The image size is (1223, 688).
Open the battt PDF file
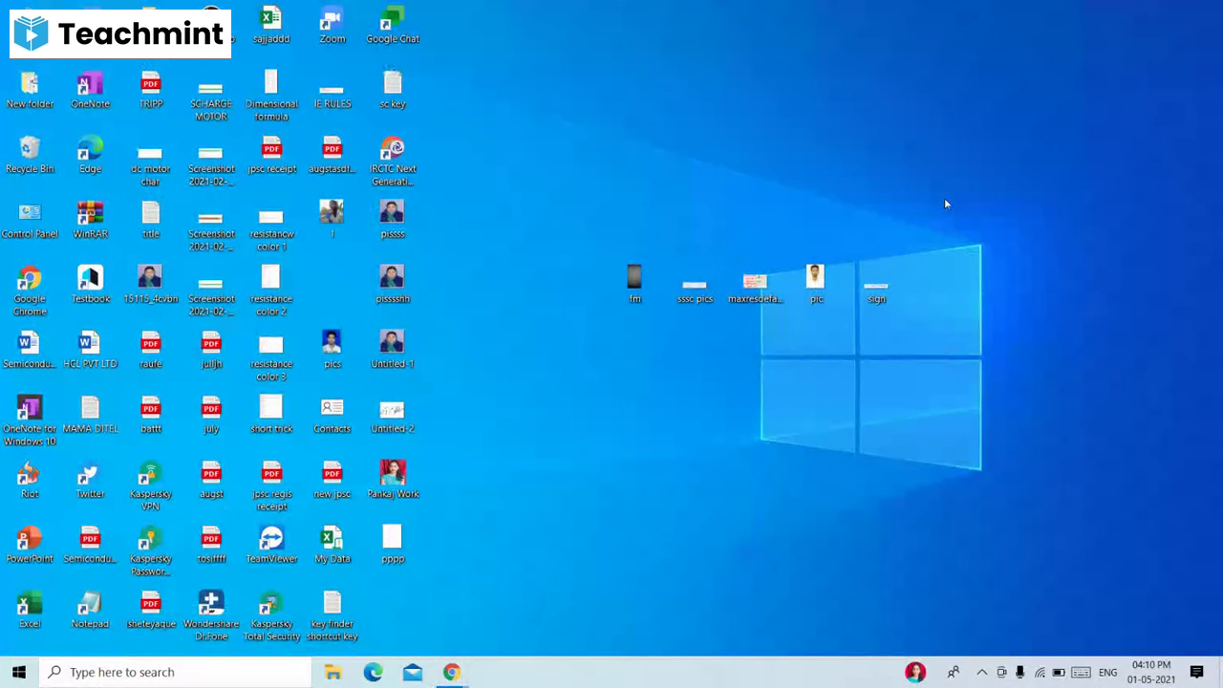(x=151, y=415)
